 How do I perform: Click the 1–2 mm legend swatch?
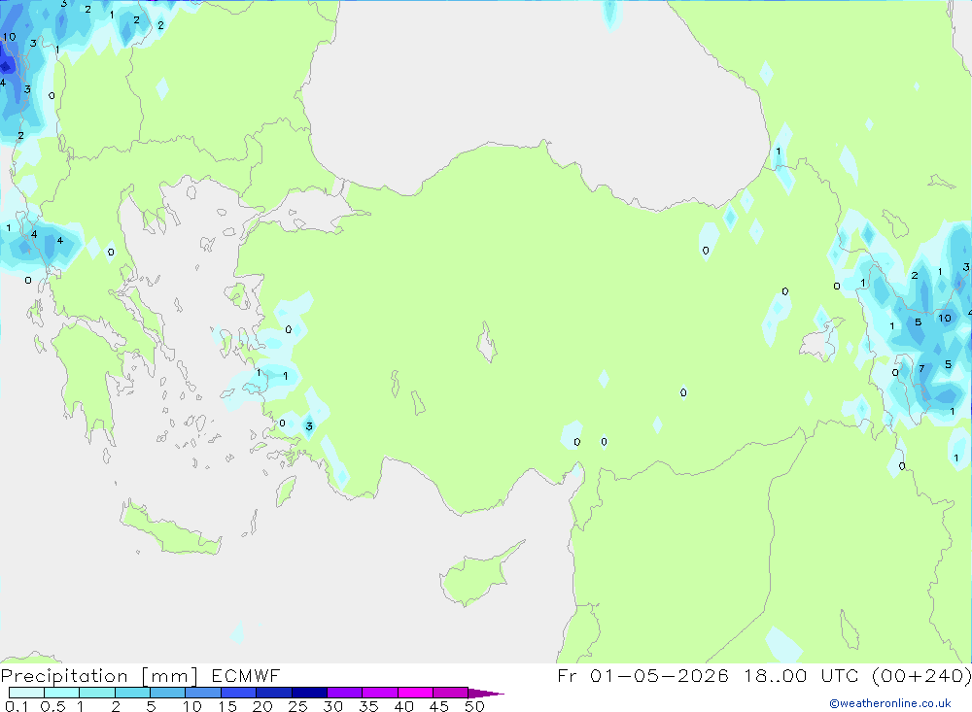point(97,693)
